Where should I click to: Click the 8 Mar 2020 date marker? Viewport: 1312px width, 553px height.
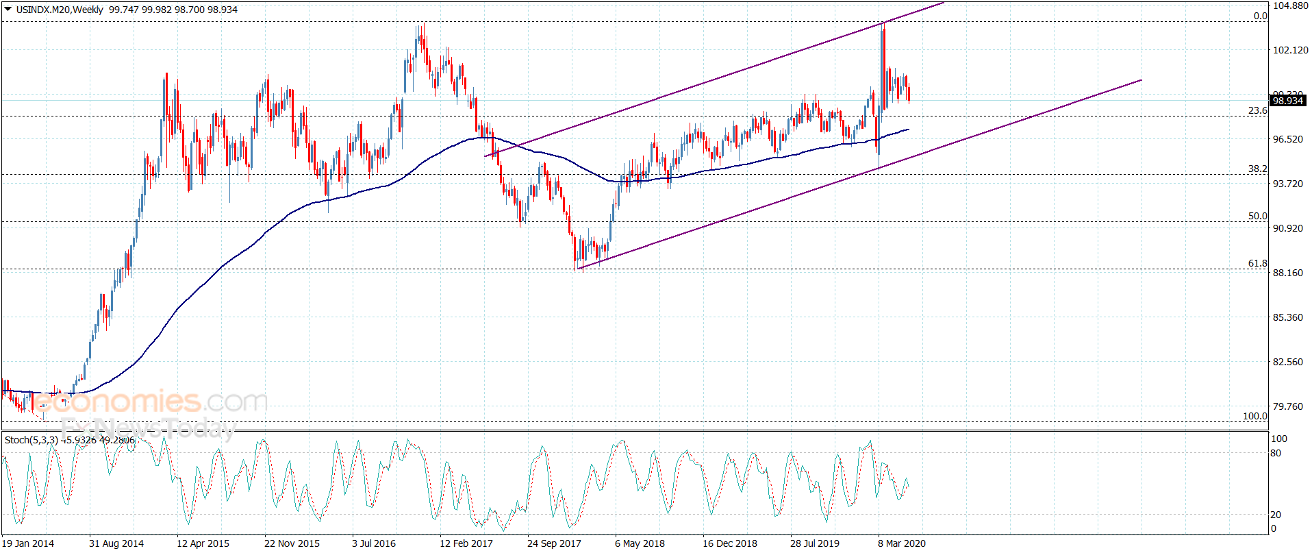(x=902, y=543)
